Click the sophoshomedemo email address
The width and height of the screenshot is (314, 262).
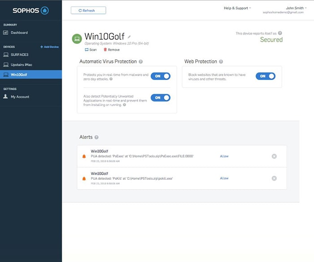tap(283, 13)
